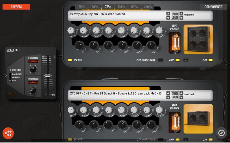This screenshot has width=230, height=143.
Task: Click down arrow right of Overloud in Peavey rig
Action: click(181, 18)
